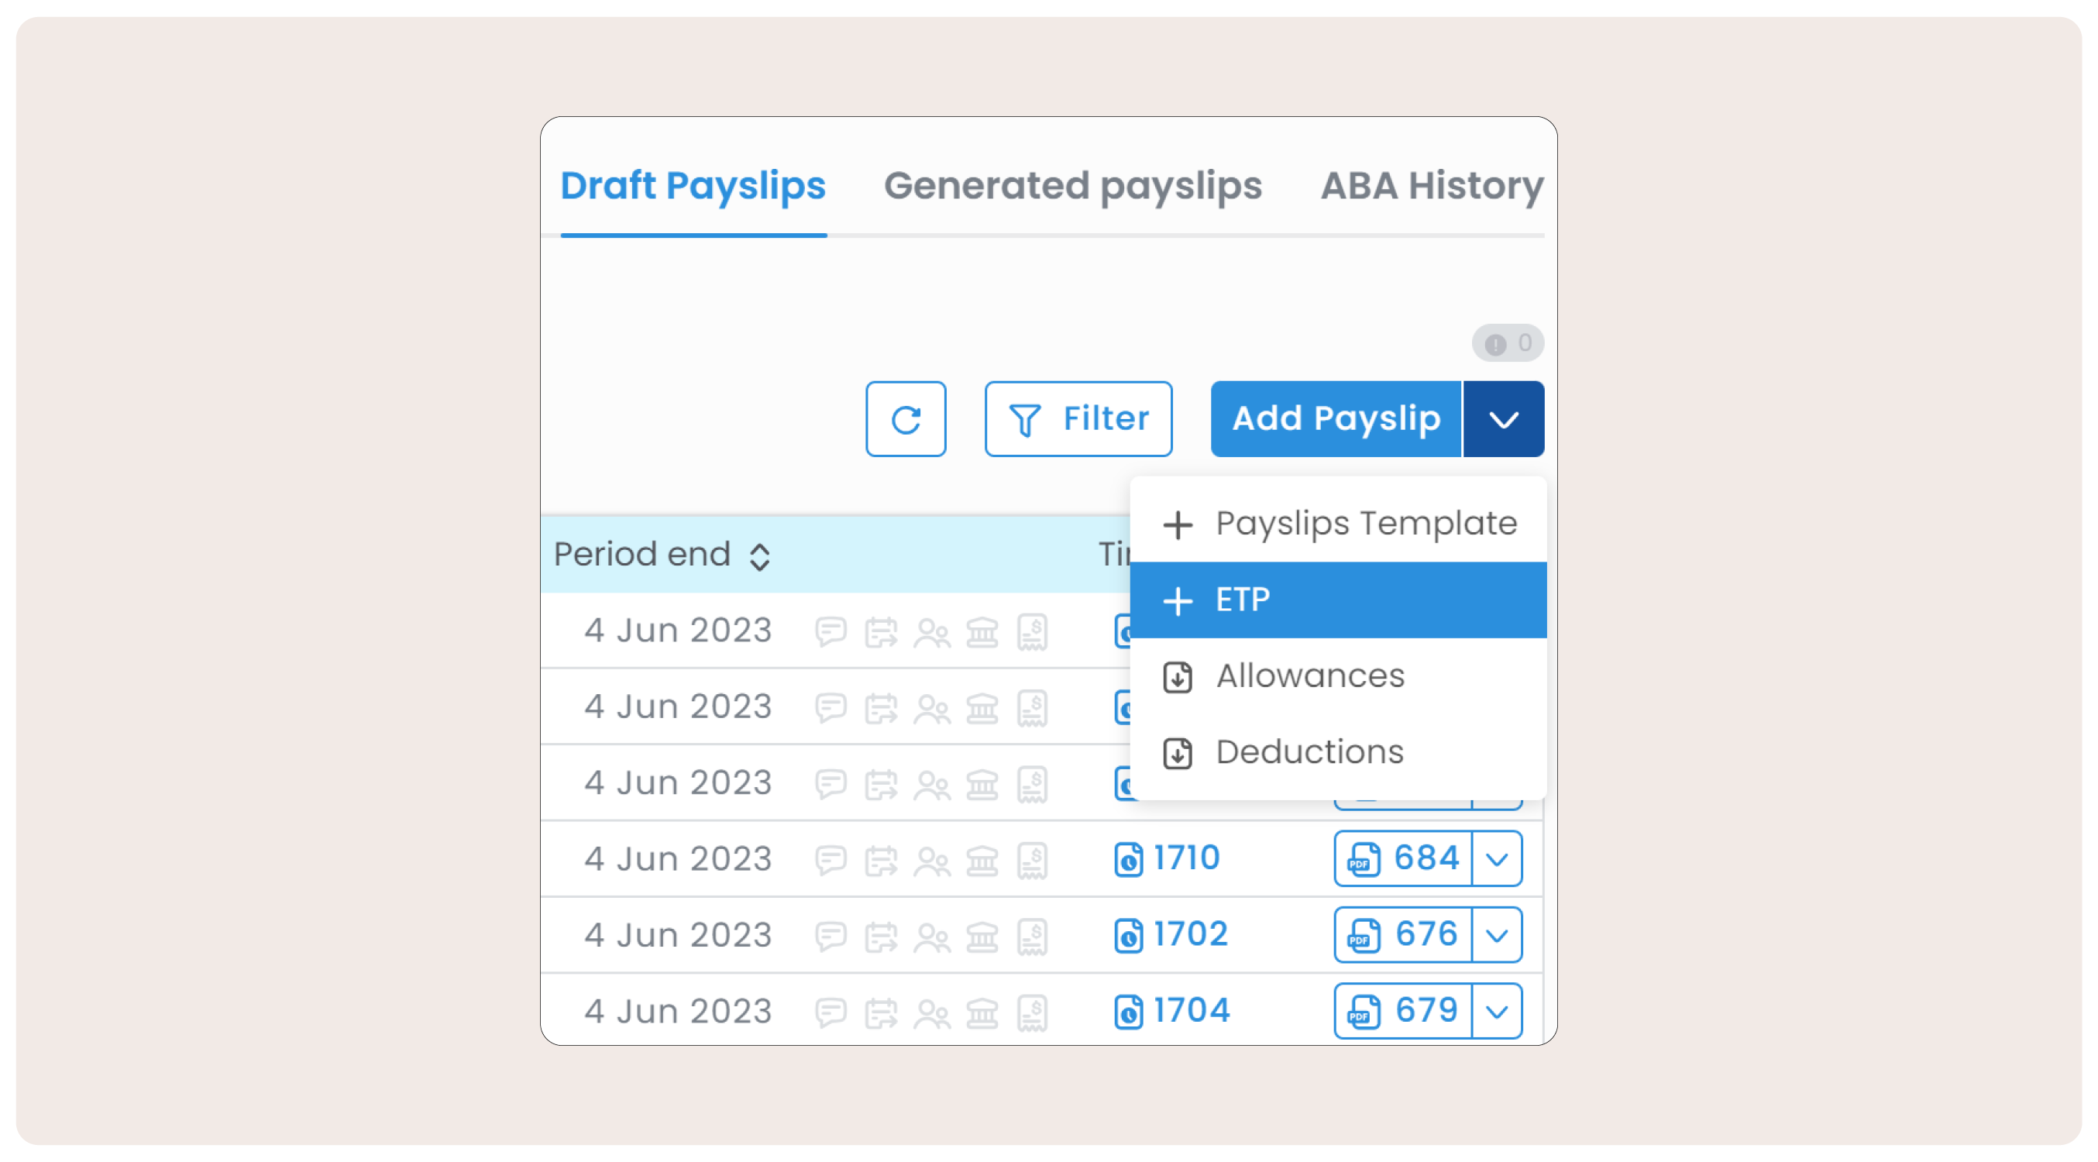Open timesheet link 1702

click(x=1189, y=935)
